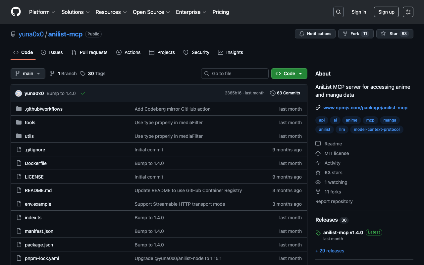The image size is (424, 265).
Task: Expand the main branch dropdown
Action: click(28, 74)
